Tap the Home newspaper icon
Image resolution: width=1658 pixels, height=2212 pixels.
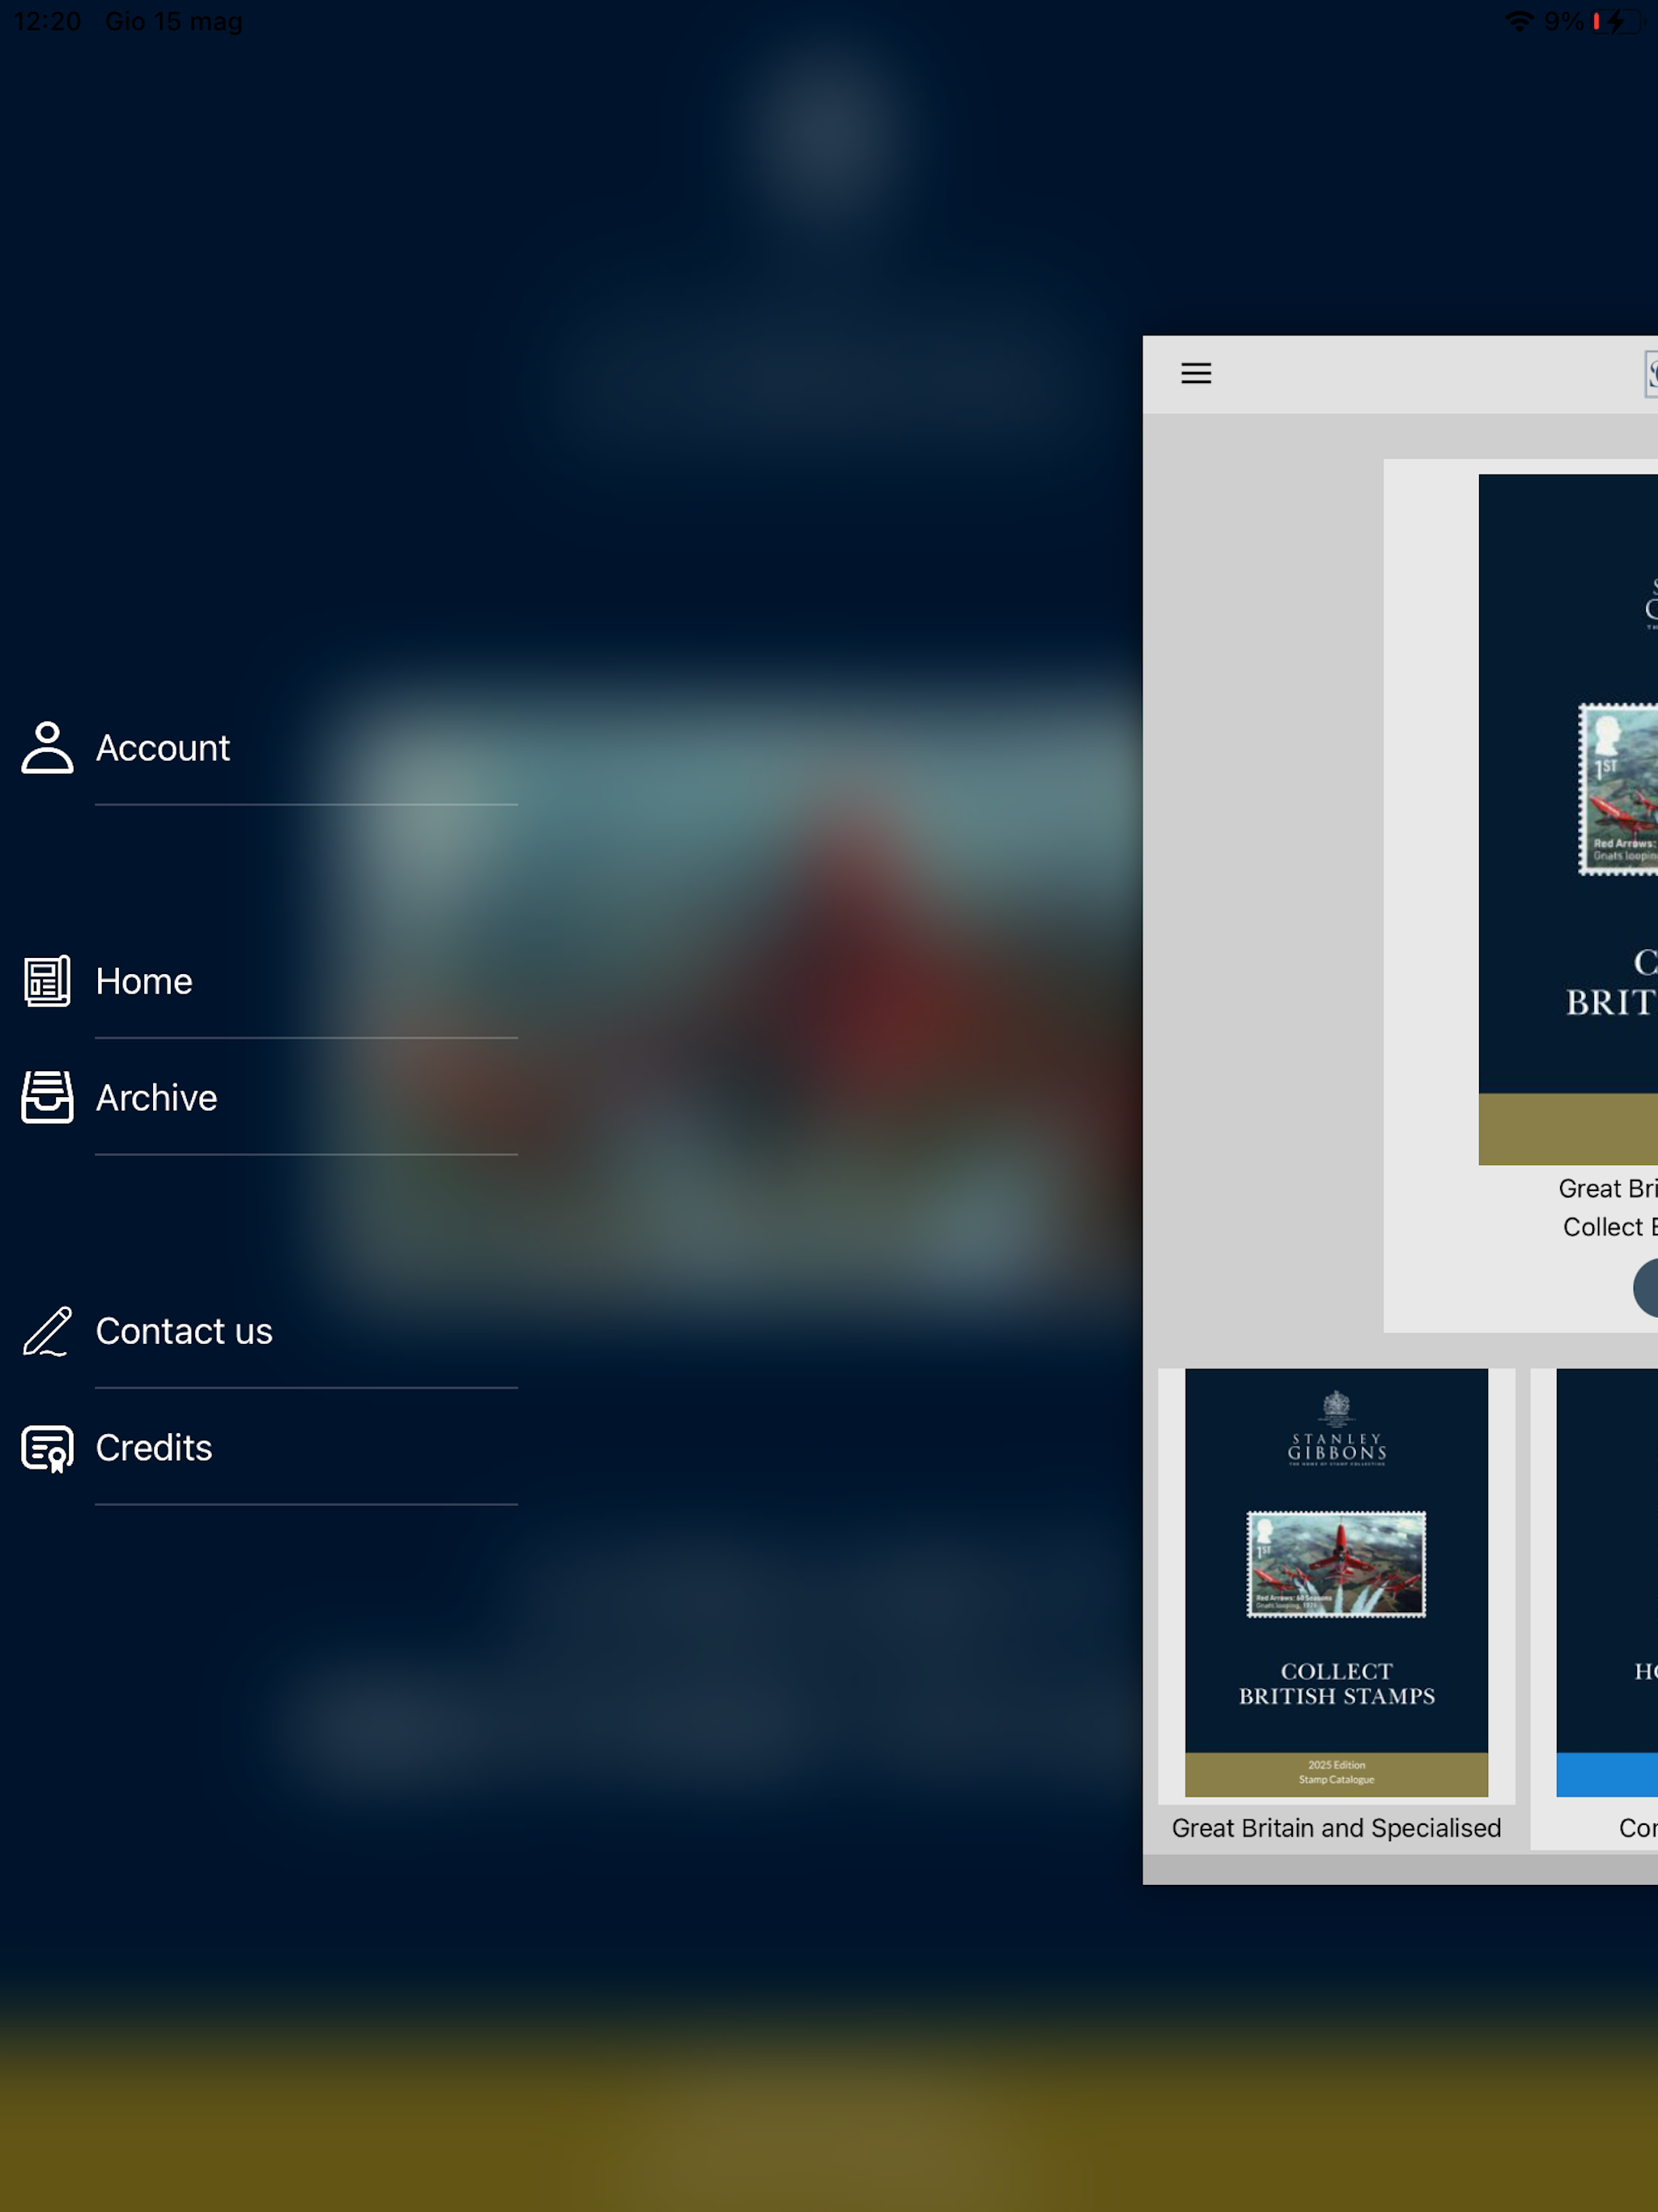(47, 980)
